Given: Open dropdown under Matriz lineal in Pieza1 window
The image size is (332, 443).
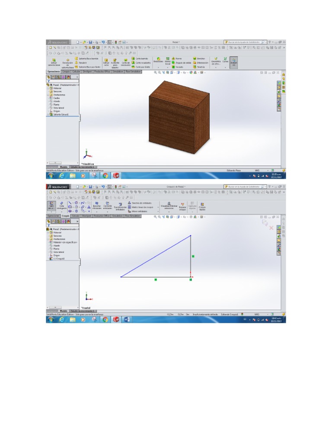Looking at the screenshot, I should [168, 67].
